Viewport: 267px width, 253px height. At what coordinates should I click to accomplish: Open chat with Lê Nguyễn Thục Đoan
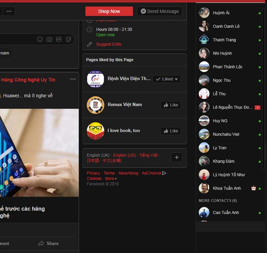pyautogui.click(x=232, y=107)
